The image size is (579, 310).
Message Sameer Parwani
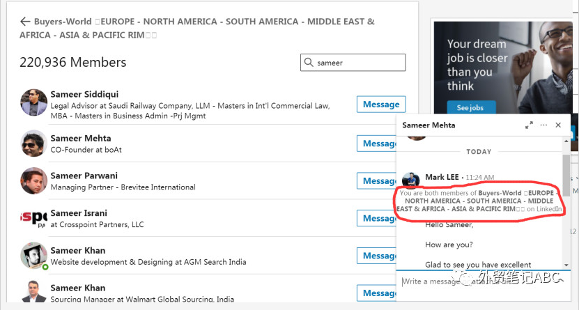pyautogui.click(x=377, y=180)
